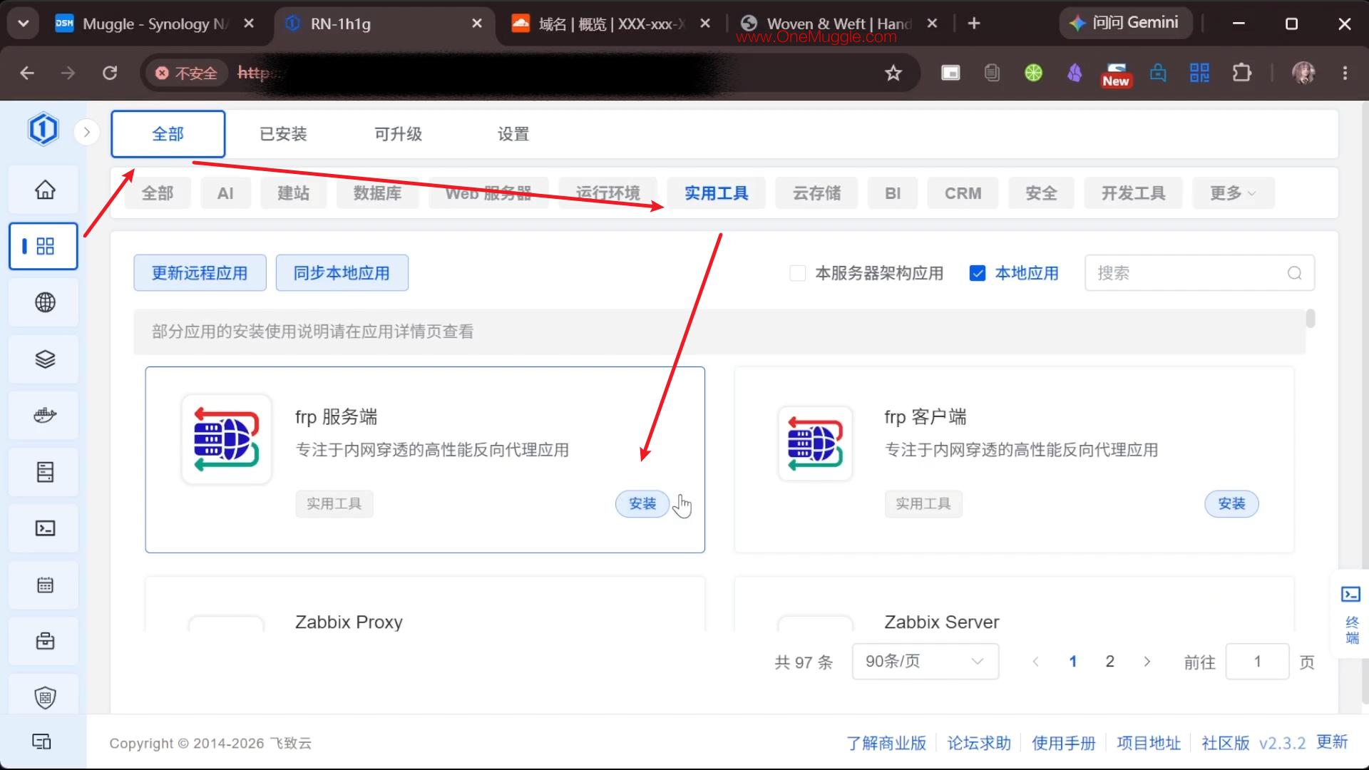Select the 云存储 category filter
The width and height of the screenshot is (1369, 770).
(817, 193)
